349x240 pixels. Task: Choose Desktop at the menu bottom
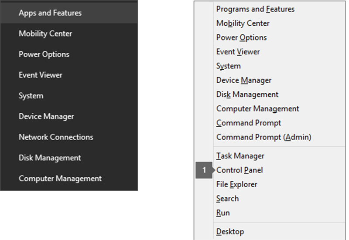tap(230, 232)
